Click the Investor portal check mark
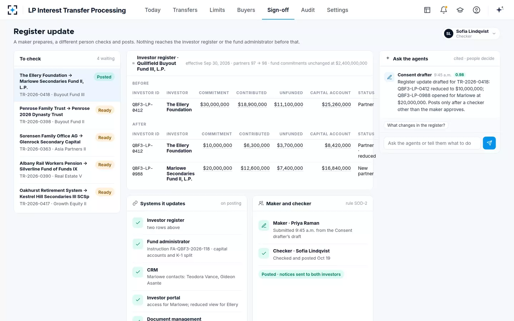The width and height of the screenshot is (514, 321). click(138, 300)
